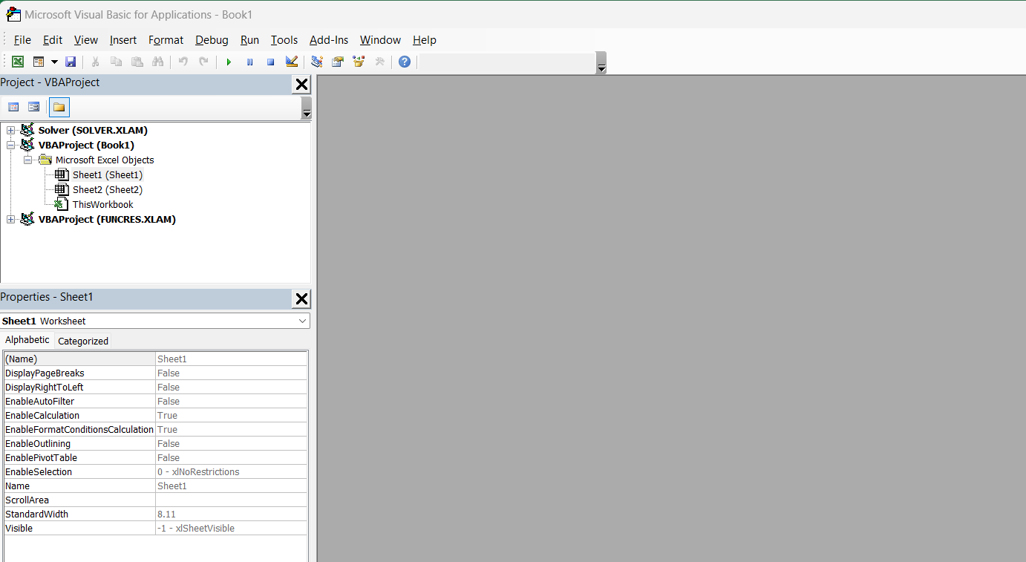
Task: Click the Copy icon in toolbar
Action: click(x=116, y=62)
